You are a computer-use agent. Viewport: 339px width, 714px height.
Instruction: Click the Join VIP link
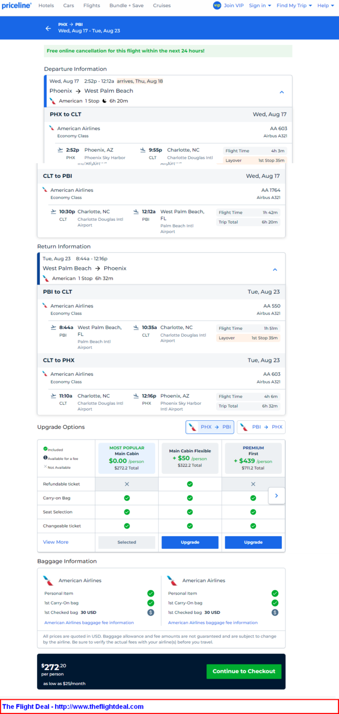(234, 6)
